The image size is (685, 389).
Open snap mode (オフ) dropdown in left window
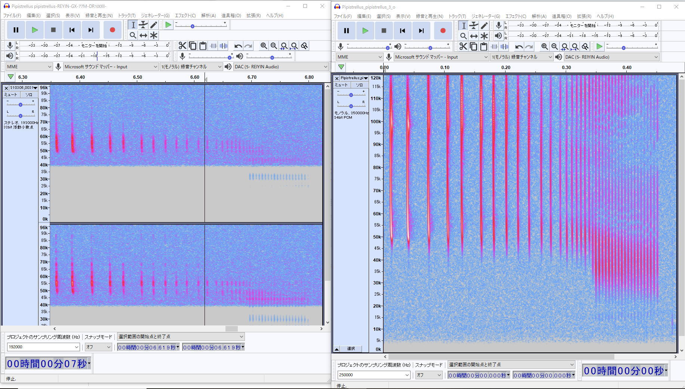pyautogui.click(x=98, y=347)
